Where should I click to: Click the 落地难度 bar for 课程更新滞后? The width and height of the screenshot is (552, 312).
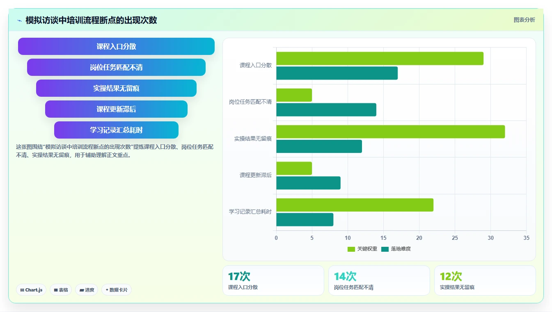click(x=308, y=183)
